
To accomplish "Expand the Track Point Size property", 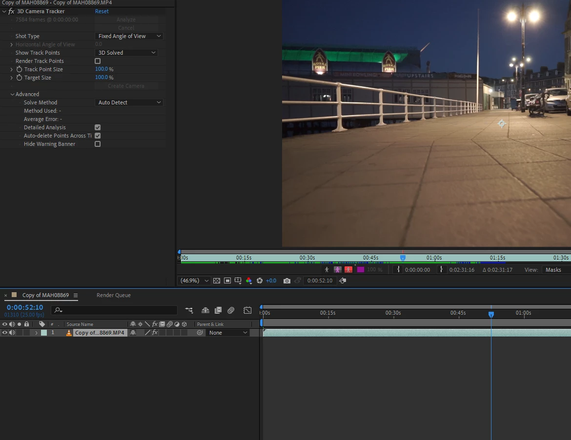I will [11, 69].
